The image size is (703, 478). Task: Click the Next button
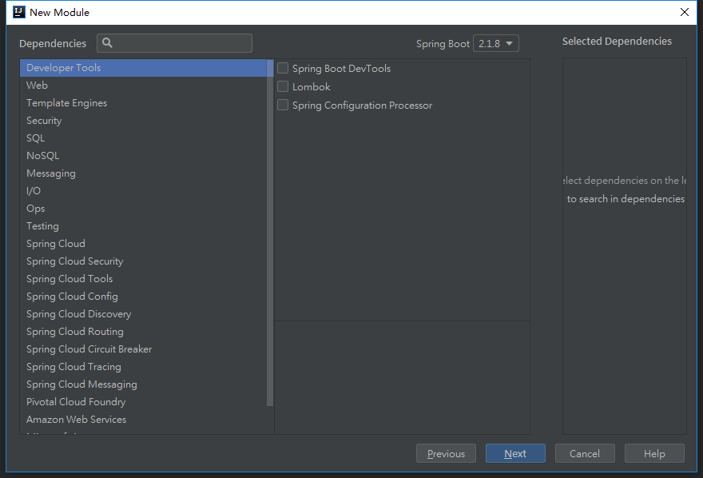coord(515,454)
